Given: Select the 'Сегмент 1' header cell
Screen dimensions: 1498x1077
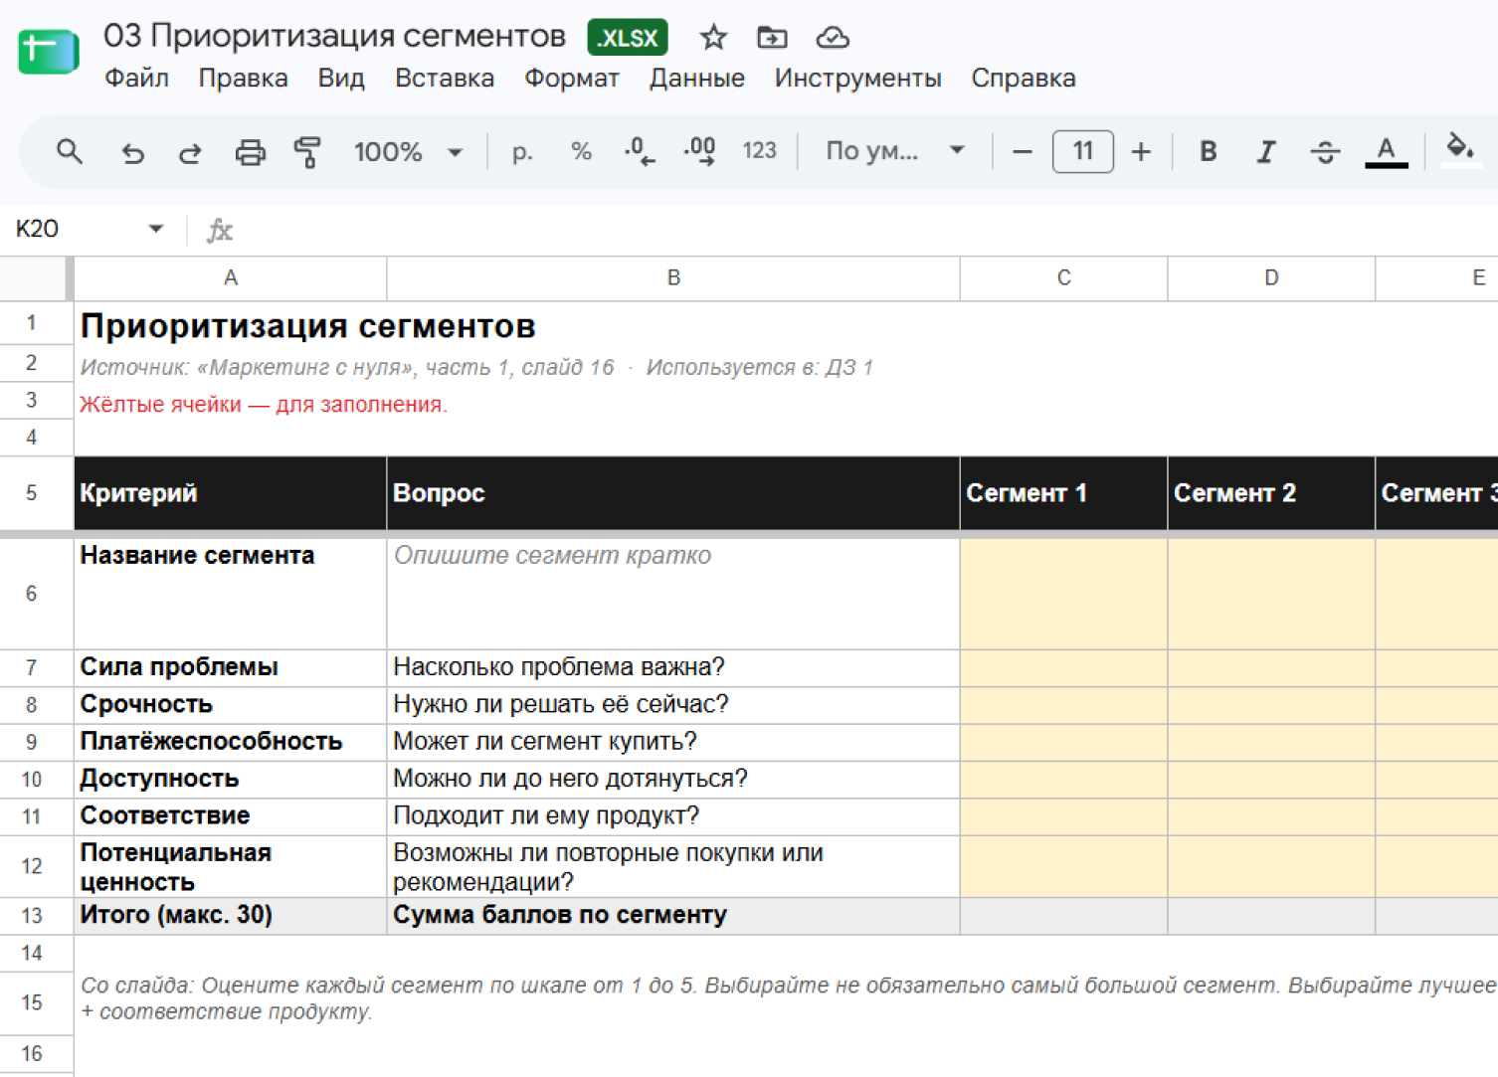Looking at the screenshot, I should point(1063,493).
